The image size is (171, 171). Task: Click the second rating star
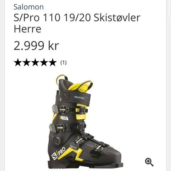point(27,62)
